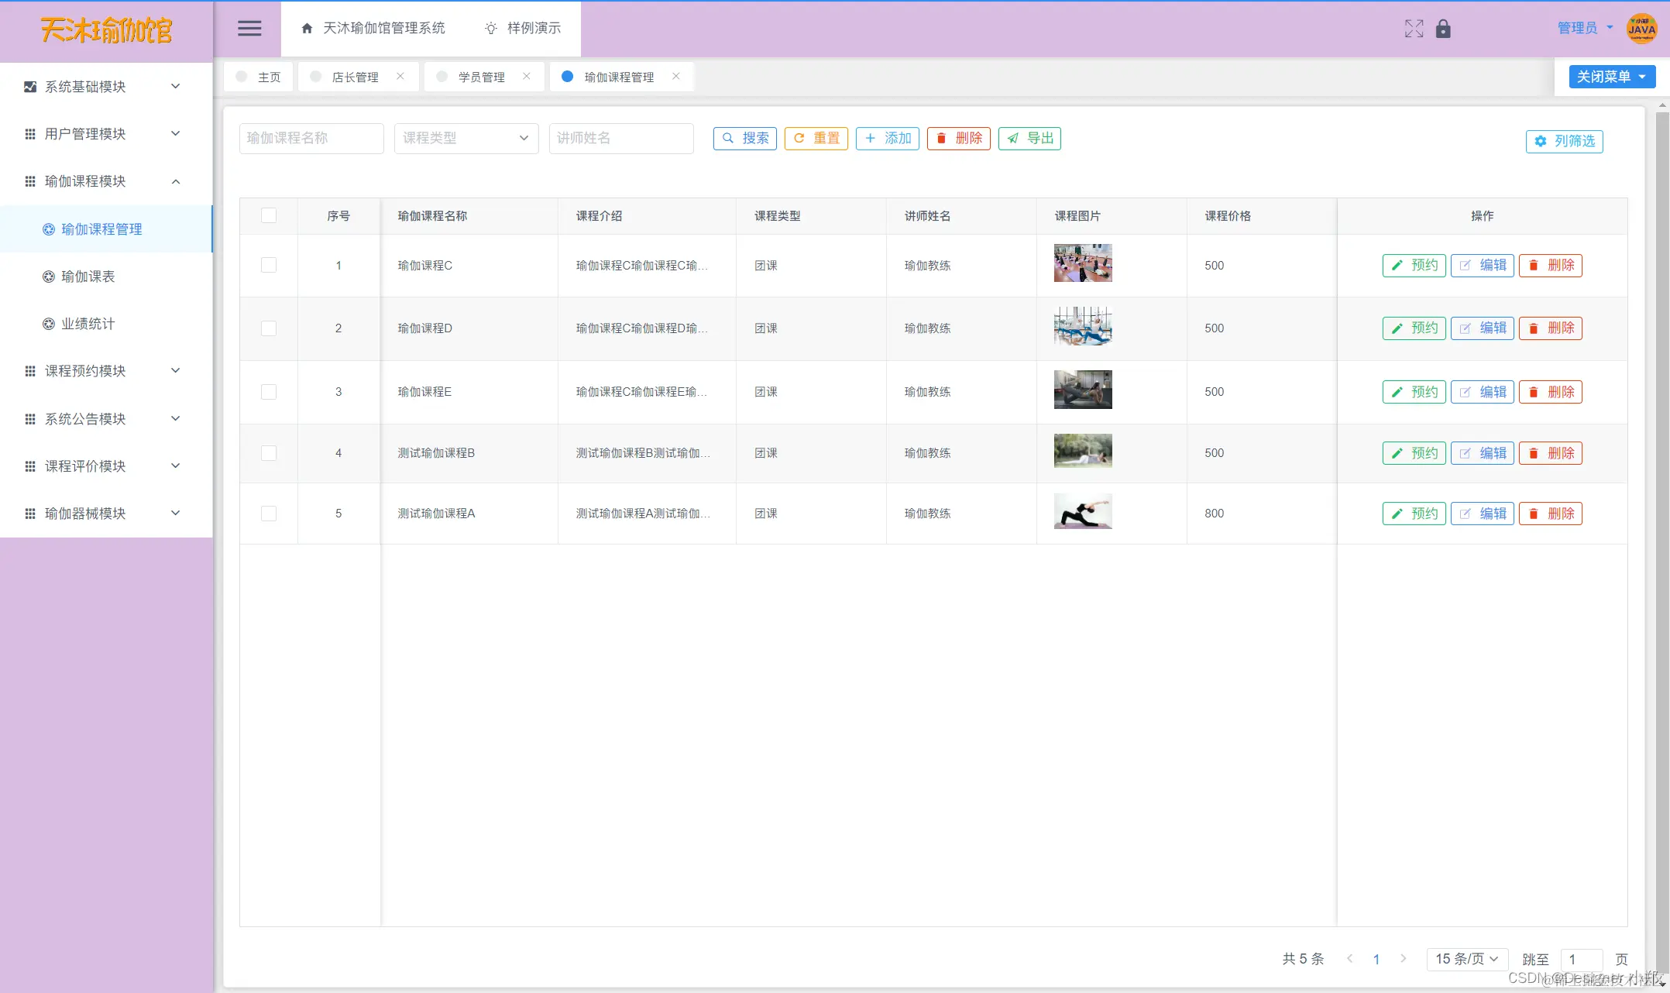The width and height of the screenshot is (1670, 993).
Task: Tick the checkbox for 测试瑜伽课程A row
Action: click(x=269, y=513)
